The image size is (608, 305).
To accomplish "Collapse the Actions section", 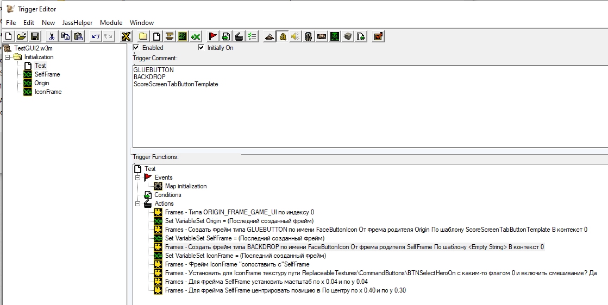I will tap(137, 204).
